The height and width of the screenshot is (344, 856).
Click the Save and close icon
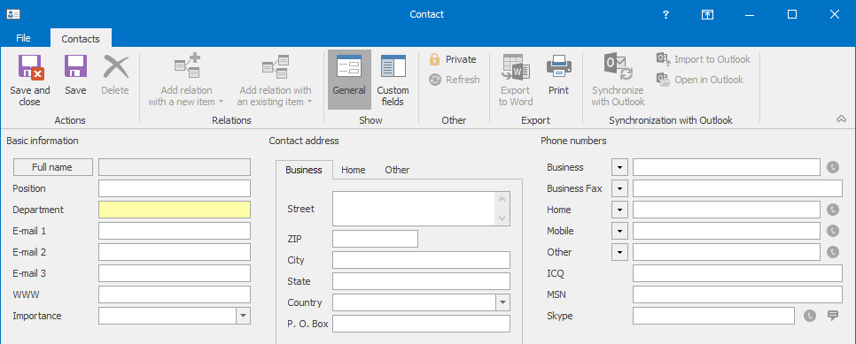[x=30, y=66]
